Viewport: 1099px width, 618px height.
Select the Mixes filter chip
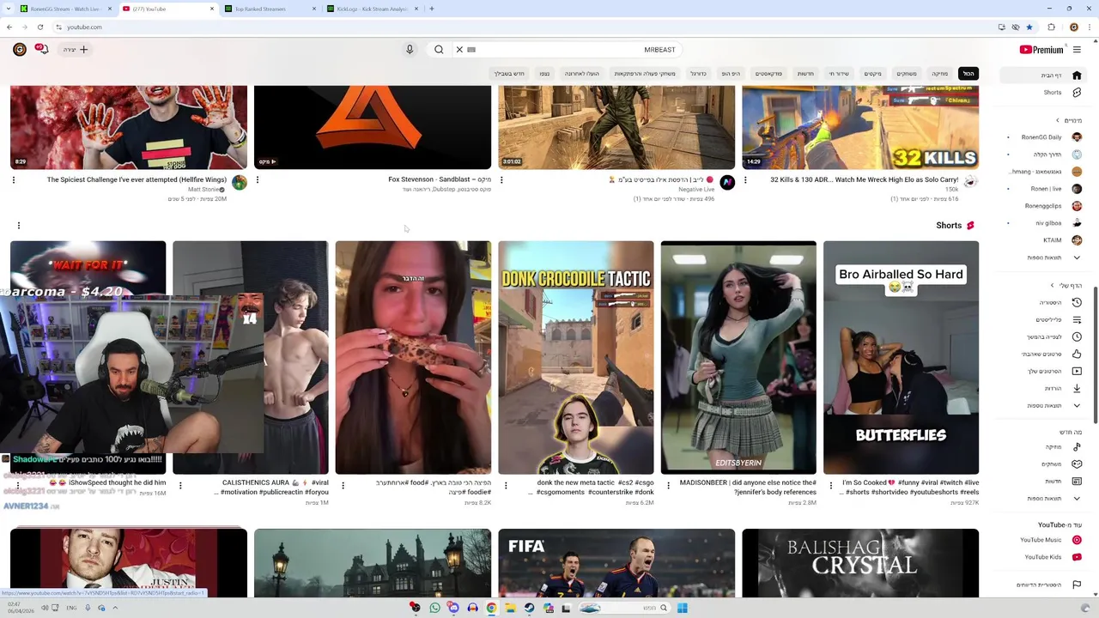point(872,74)
